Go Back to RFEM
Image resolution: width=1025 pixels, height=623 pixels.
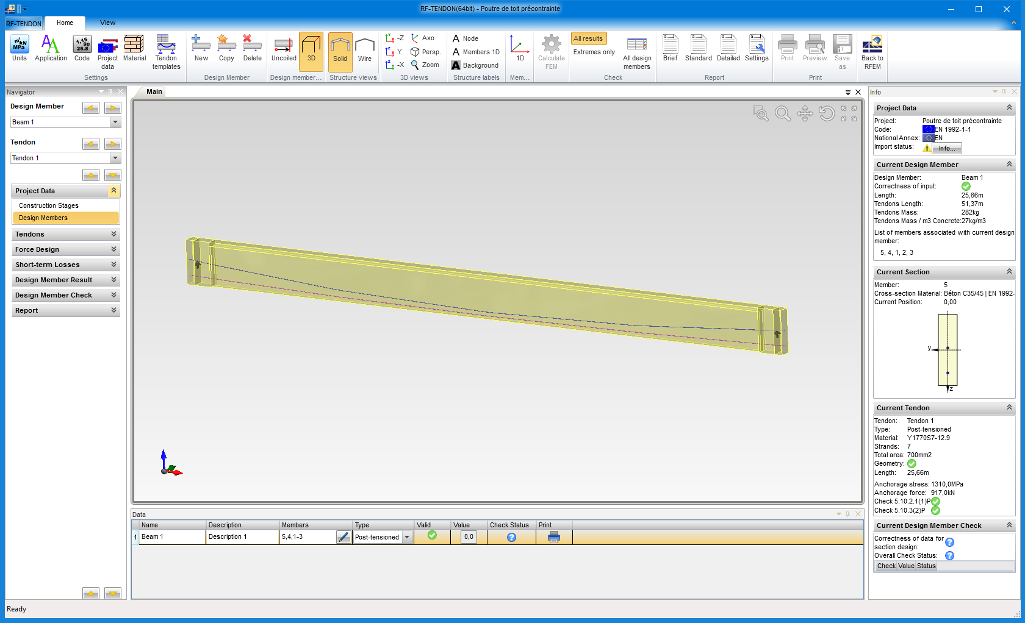click(872, 52)
